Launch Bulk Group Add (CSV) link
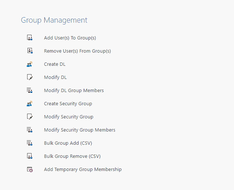The width and height of the screenshot is (234, 190). (68, 143)
